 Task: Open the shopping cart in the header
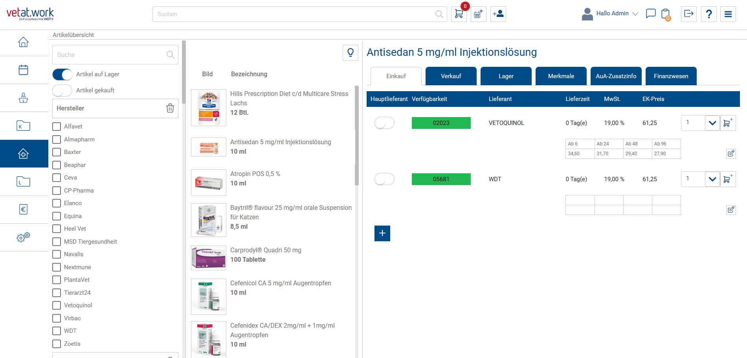(459, 14)
